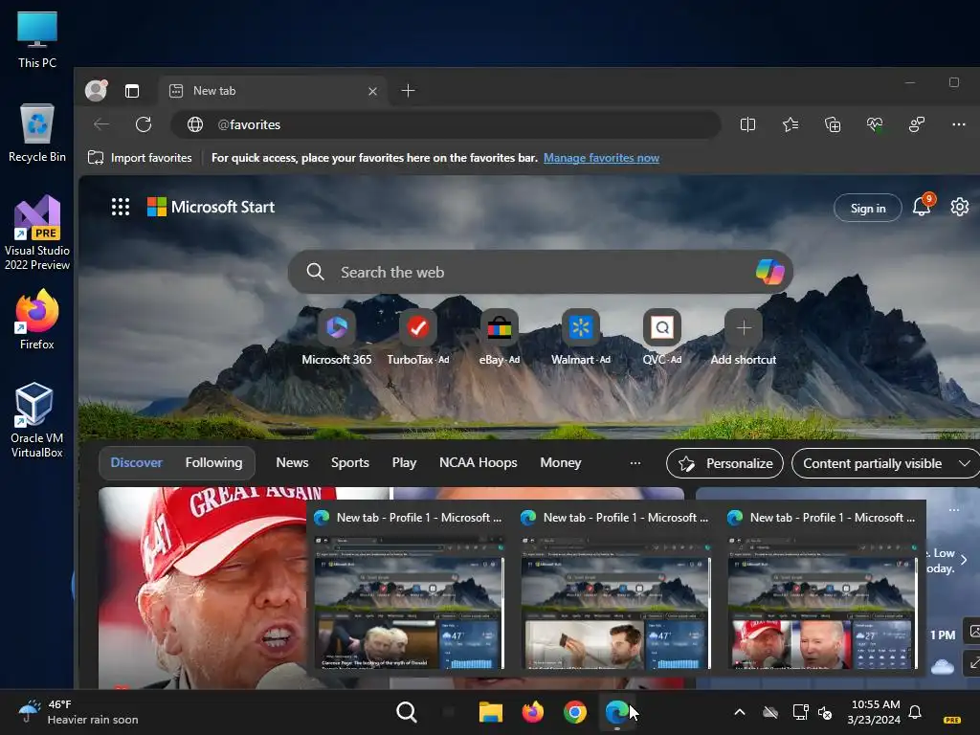Select Oracle VM VirtualBox shortcut
The width and height of the screenshot is (980, 735).
click(37, 420)
